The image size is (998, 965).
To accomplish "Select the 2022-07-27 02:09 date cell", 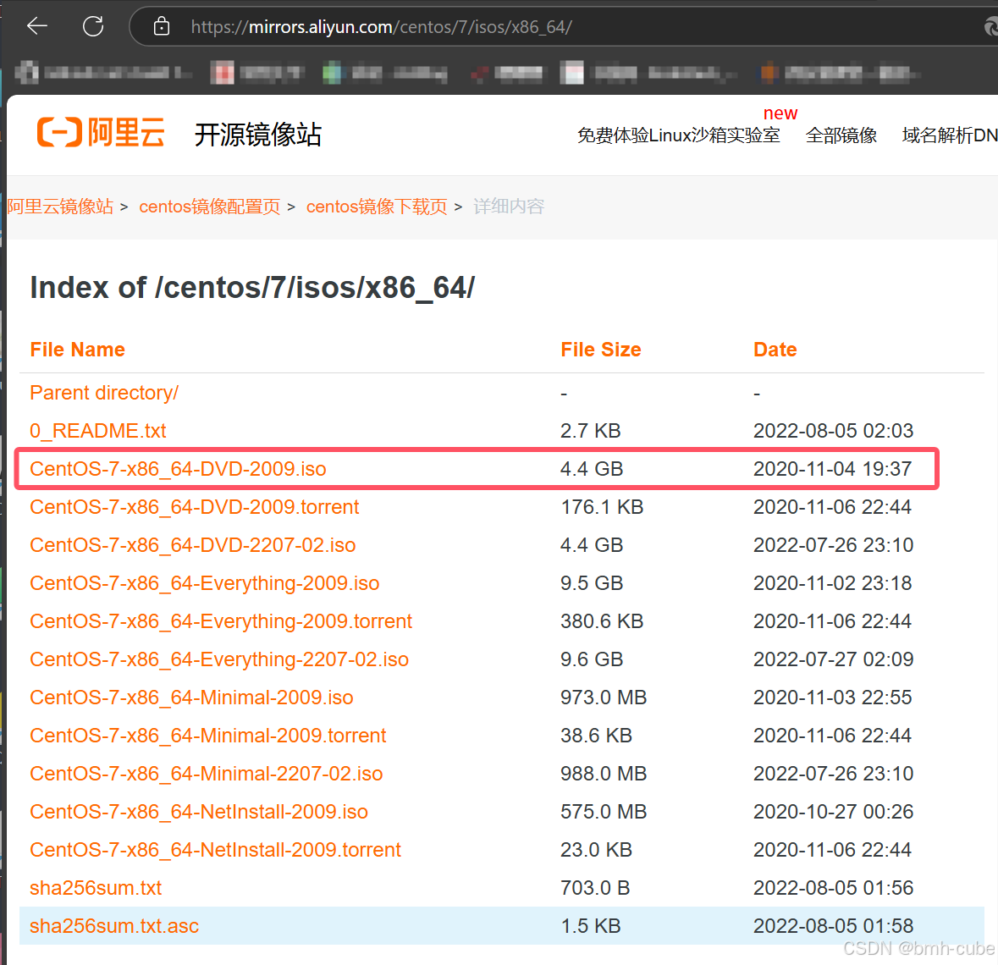I will coord(834,659).
